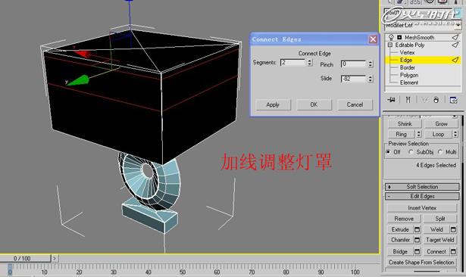Select Multi preview radio button

tap(440, 151)
